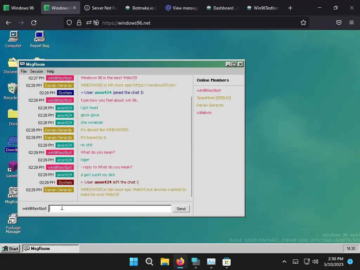The image size is (360, 270).
Task: Select SpamHook [DEBUG] in Online Members
Action: click(x=213, y=98)
